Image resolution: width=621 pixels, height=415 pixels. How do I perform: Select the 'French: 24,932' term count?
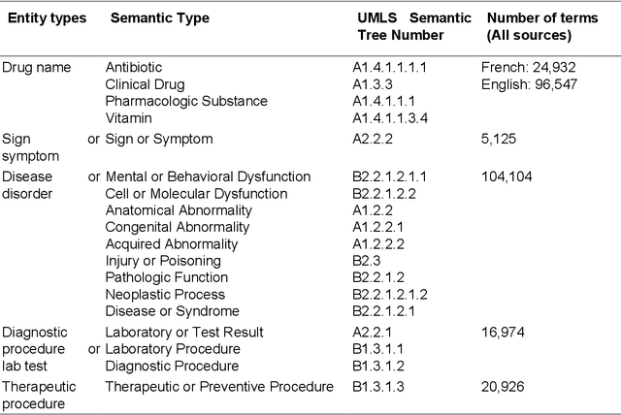[530, 67]
